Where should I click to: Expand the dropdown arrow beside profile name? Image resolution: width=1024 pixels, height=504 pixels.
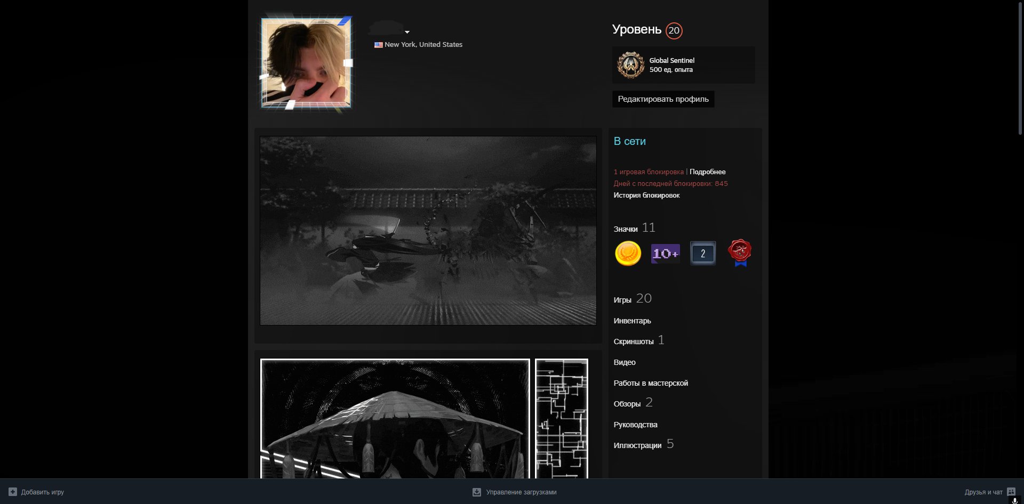[407, 32]
